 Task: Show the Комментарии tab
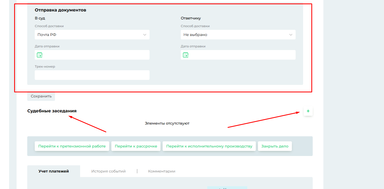tap(162, 171)
